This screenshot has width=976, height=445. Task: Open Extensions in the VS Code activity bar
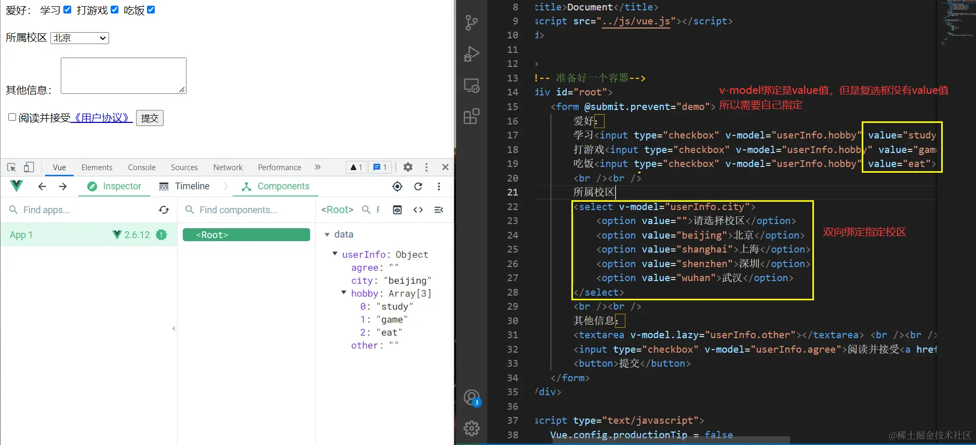(472, 117)
